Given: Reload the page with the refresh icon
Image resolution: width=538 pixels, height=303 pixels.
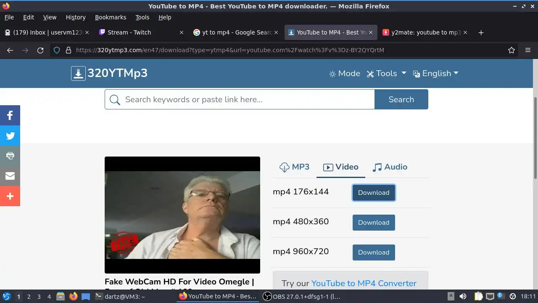Looking at the screenshot, I should (x=40, y=50).
